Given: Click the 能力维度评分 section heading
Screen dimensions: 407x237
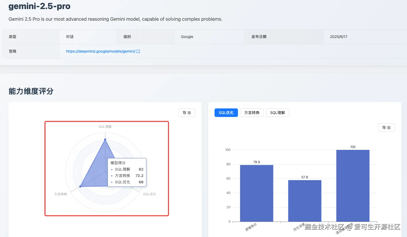Looking at the screenshot, I should coord(31,91).
